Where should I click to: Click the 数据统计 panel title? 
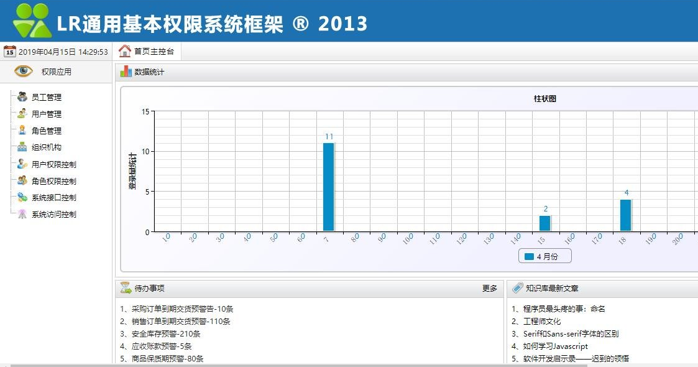[149, 72]
